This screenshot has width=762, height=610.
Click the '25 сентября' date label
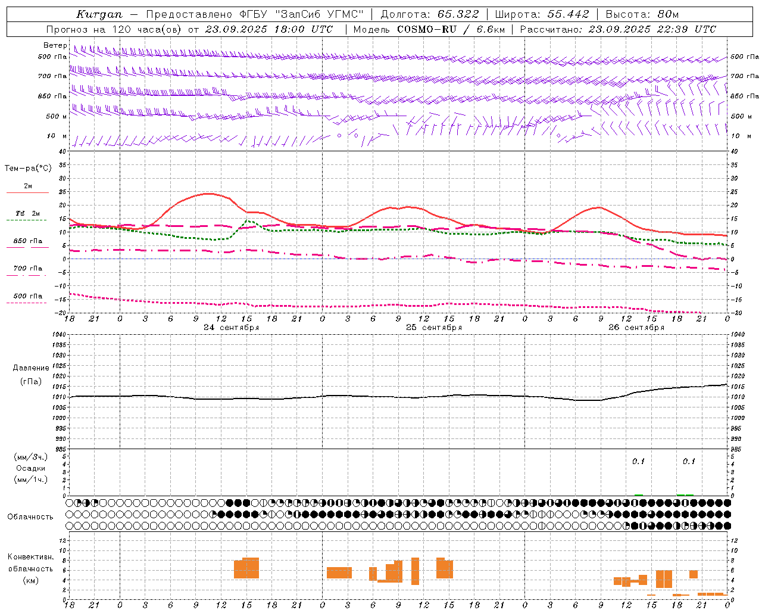click(434, 328)
